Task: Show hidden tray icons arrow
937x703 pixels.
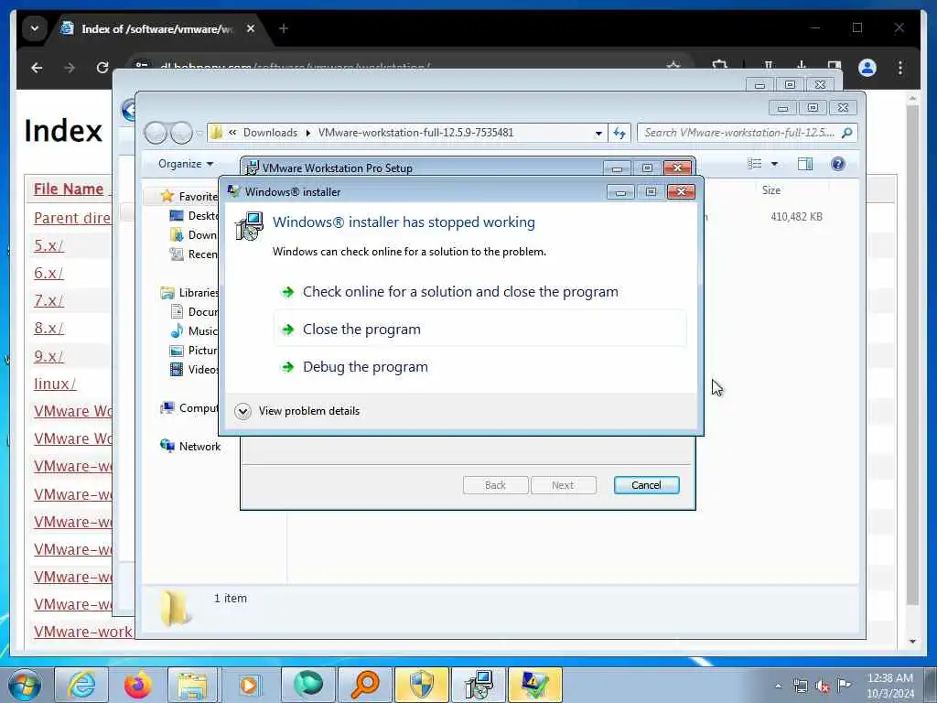Action: [778, 687]
